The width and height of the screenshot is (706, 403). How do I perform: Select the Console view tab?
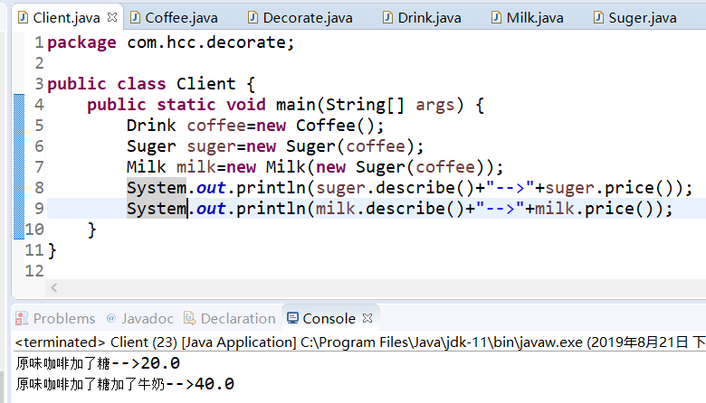(329, 319)
